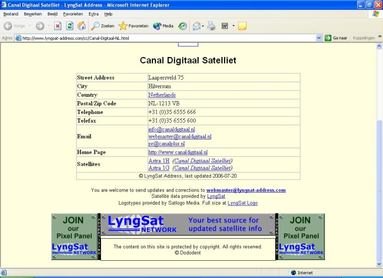The image size is (383, 278).
Task: Click the © Dododent copyright text
Action: 188,253
